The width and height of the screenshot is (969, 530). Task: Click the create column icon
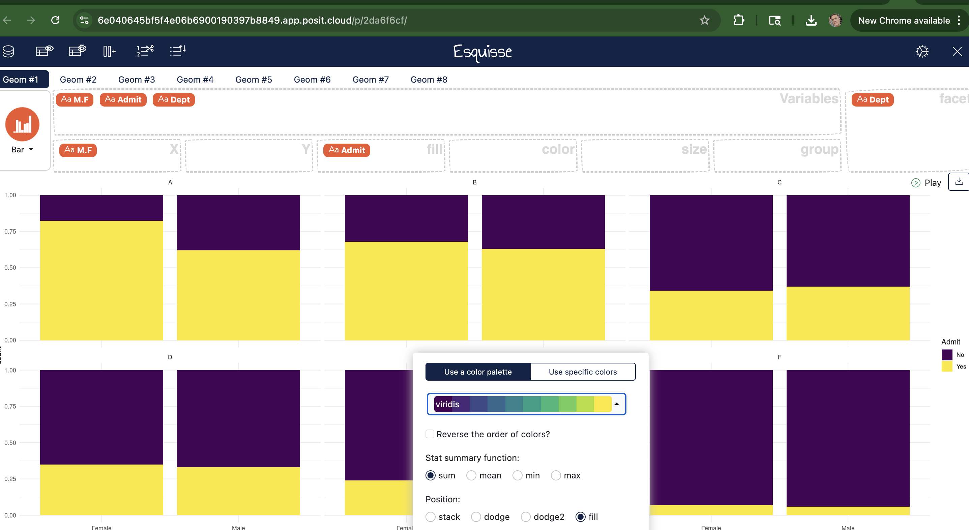pos(109,51)
